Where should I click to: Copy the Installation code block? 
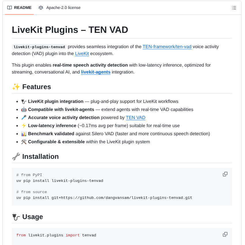(225, 174)
